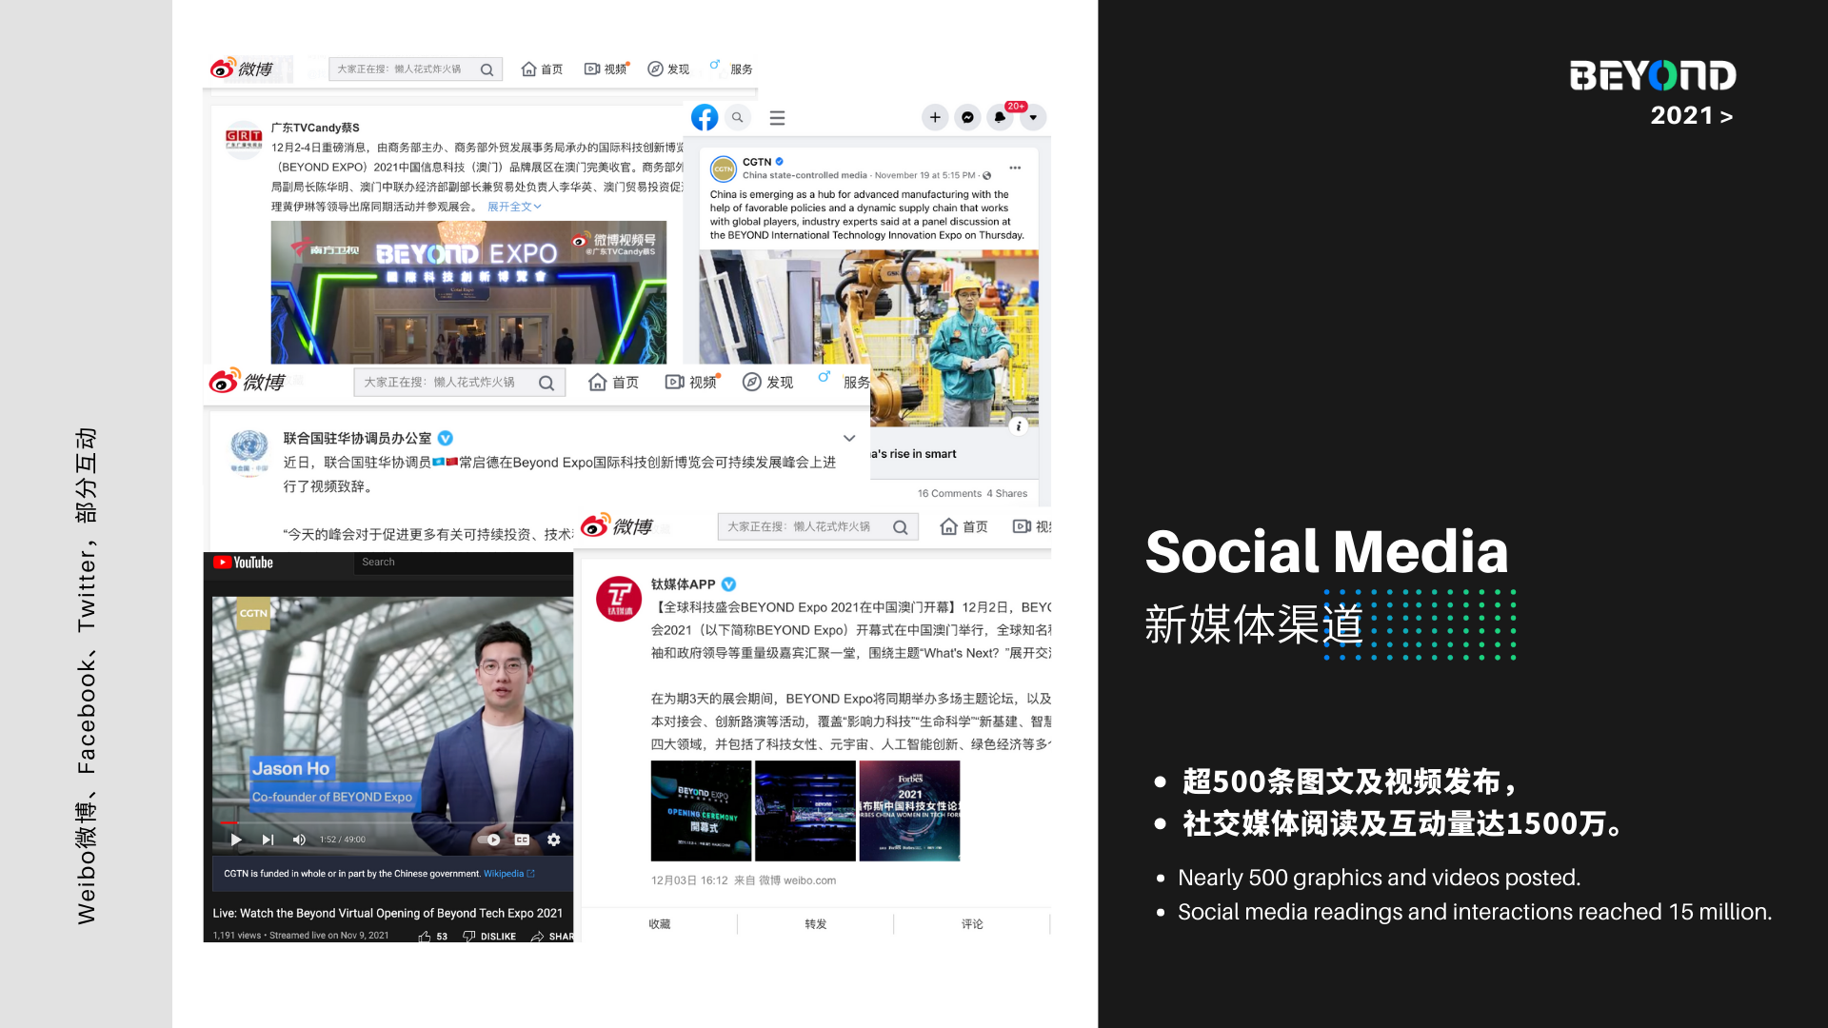Screen dimensions: 1828x1028
Task: Expand the UN Weibo post chevron menu
Action: coord(849,438)
